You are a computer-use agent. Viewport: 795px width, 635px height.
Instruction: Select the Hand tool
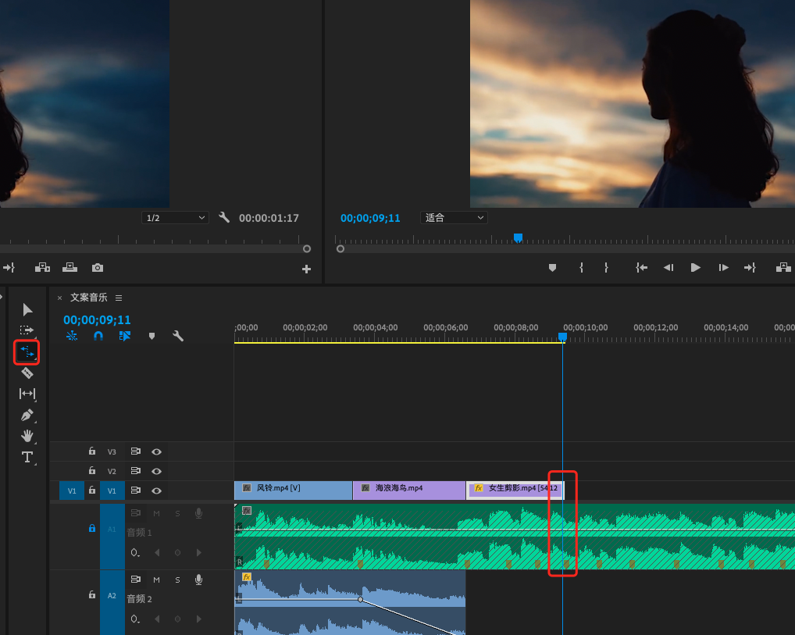click(27, 436)
